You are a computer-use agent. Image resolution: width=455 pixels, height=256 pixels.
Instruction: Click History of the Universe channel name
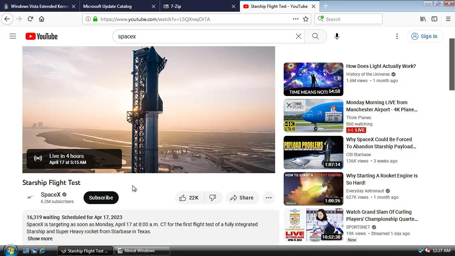pyautogui.click(x=368, y=74)
